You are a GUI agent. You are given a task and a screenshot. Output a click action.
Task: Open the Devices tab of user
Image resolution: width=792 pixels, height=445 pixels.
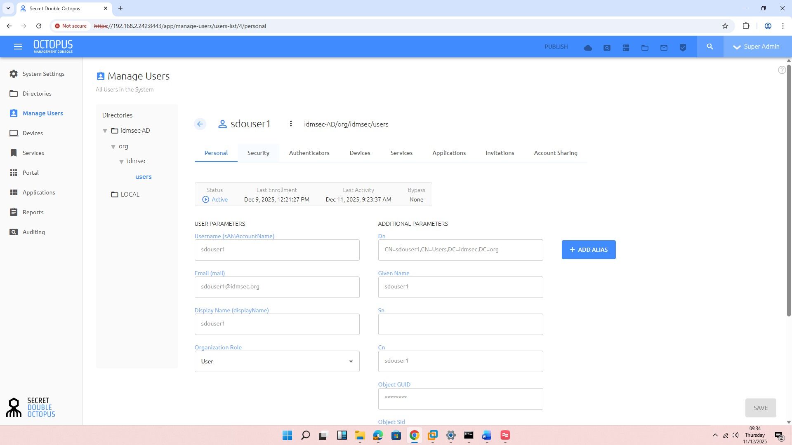(360, 153)
